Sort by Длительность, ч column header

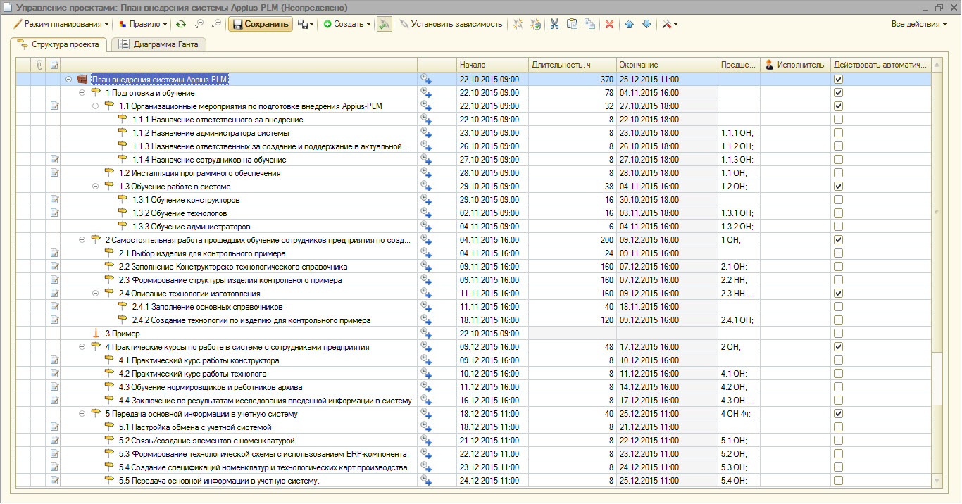(573, 65)
